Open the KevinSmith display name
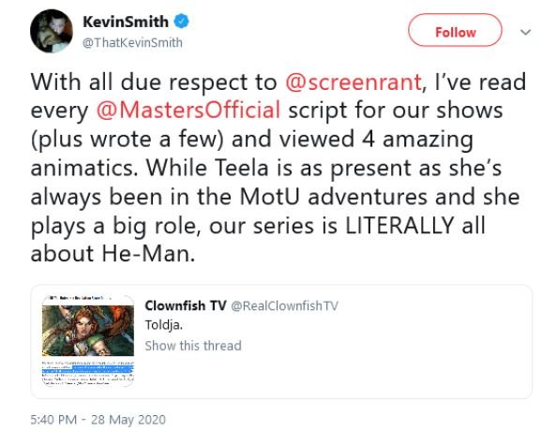Screen dimensions: 557x431 point(126,22)
